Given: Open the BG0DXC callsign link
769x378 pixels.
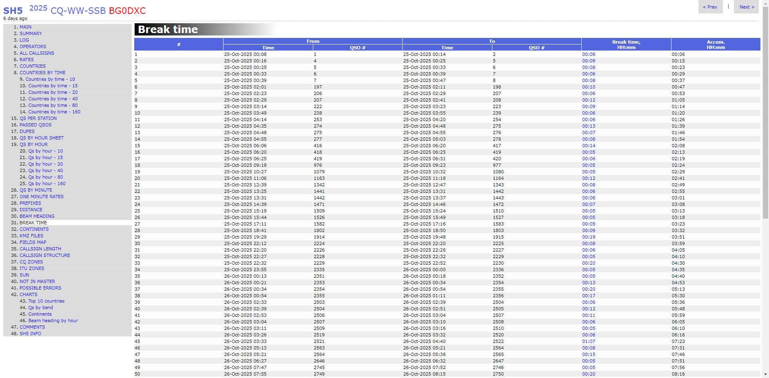Looking at the screenshot, I should (127, 11).
